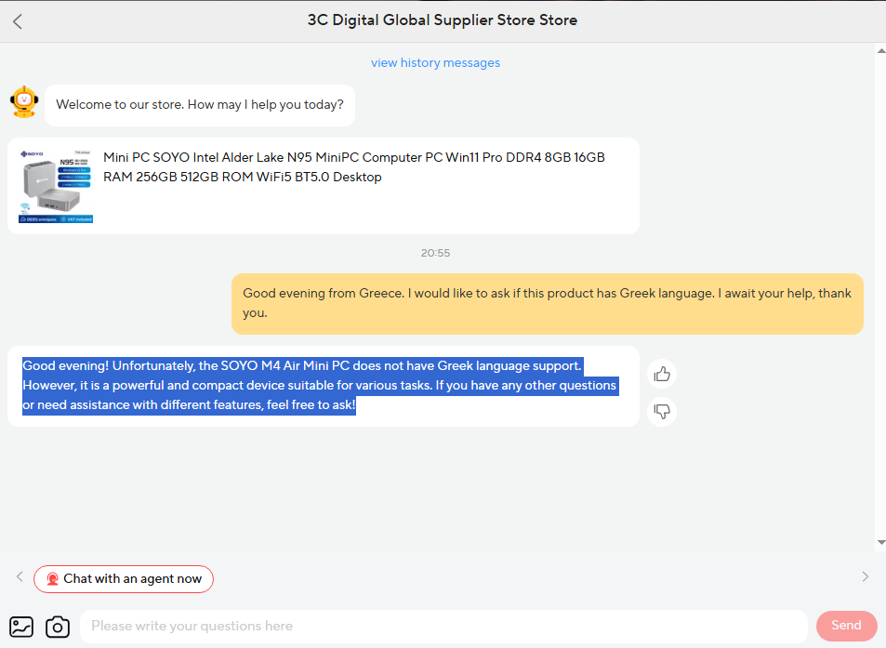Go back using the top-left arrow
The height and width of the screenshot is (648, 886).
(18, 21)
